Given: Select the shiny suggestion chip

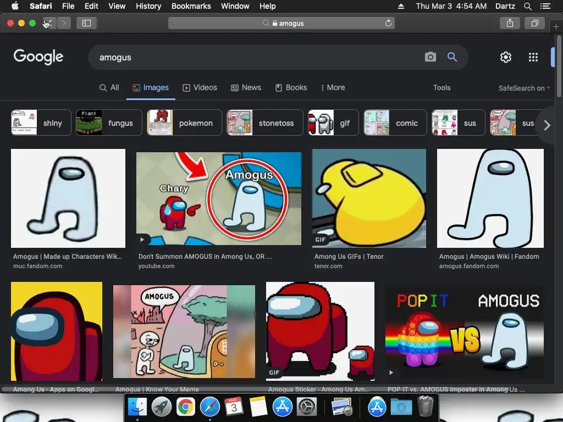Looking at the screenshot, I should point(41,123).
